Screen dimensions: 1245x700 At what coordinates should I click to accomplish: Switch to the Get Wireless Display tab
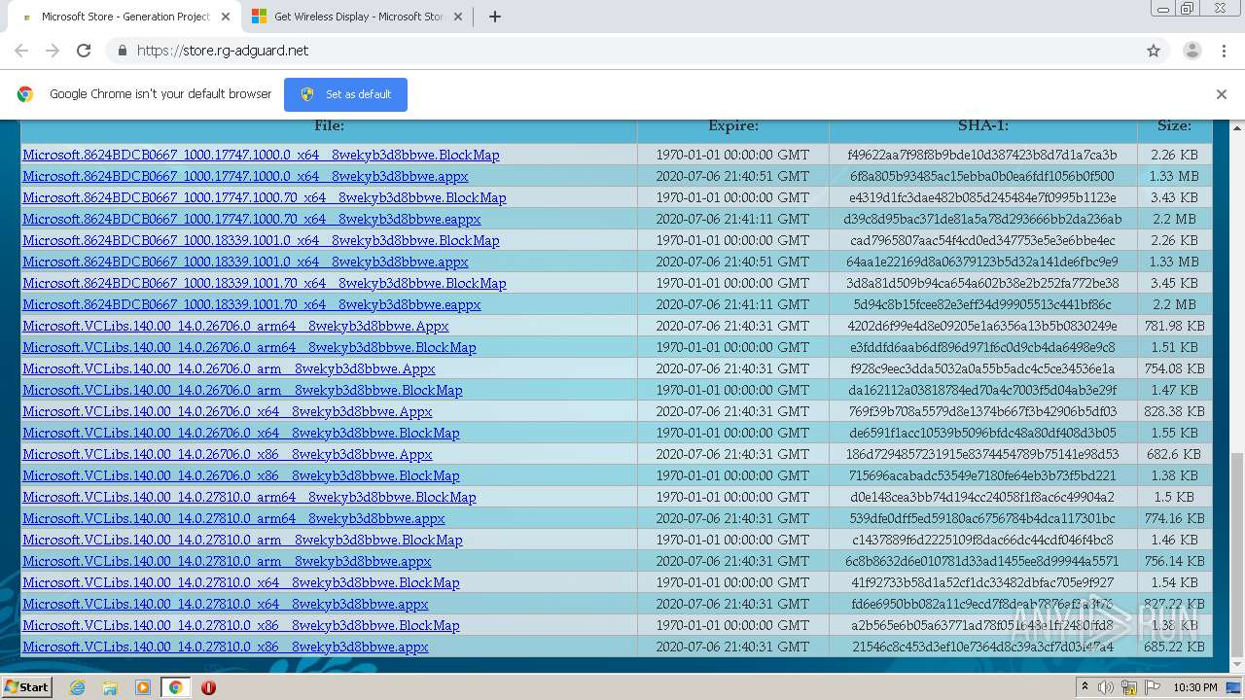pos(357,17)
